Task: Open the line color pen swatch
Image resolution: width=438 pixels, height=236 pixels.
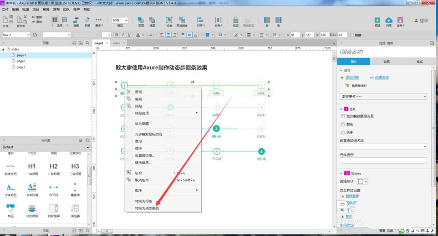Action: tap(236, 35)
